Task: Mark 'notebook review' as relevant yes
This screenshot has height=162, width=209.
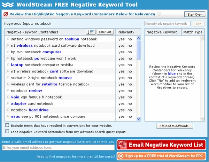Action: coord(122,91)
